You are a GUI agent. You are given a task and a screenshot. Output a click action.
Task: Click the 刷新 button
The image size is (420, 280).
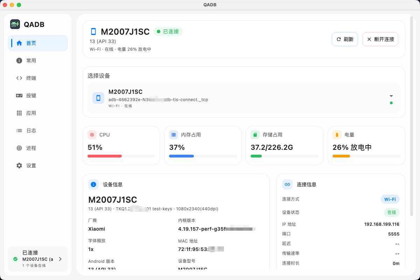(345, 39)
